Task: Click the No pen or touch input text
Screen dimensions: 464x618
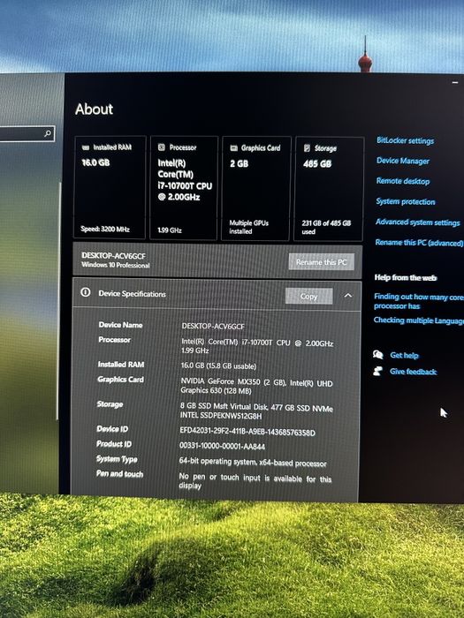Action: 255,481
